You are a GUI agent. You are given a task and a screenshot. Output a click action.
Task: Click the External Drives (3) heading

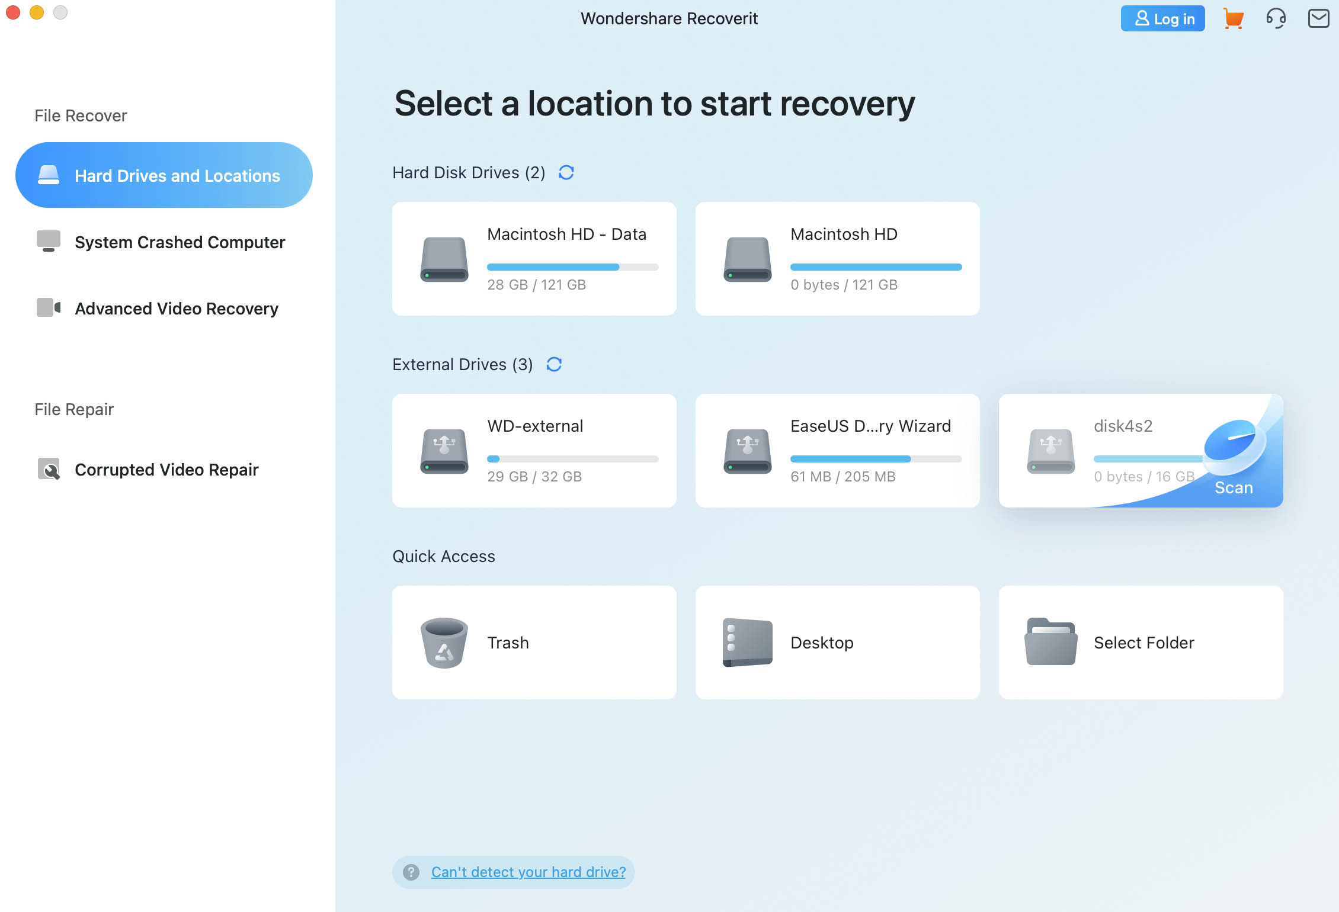tap(462, 364)
